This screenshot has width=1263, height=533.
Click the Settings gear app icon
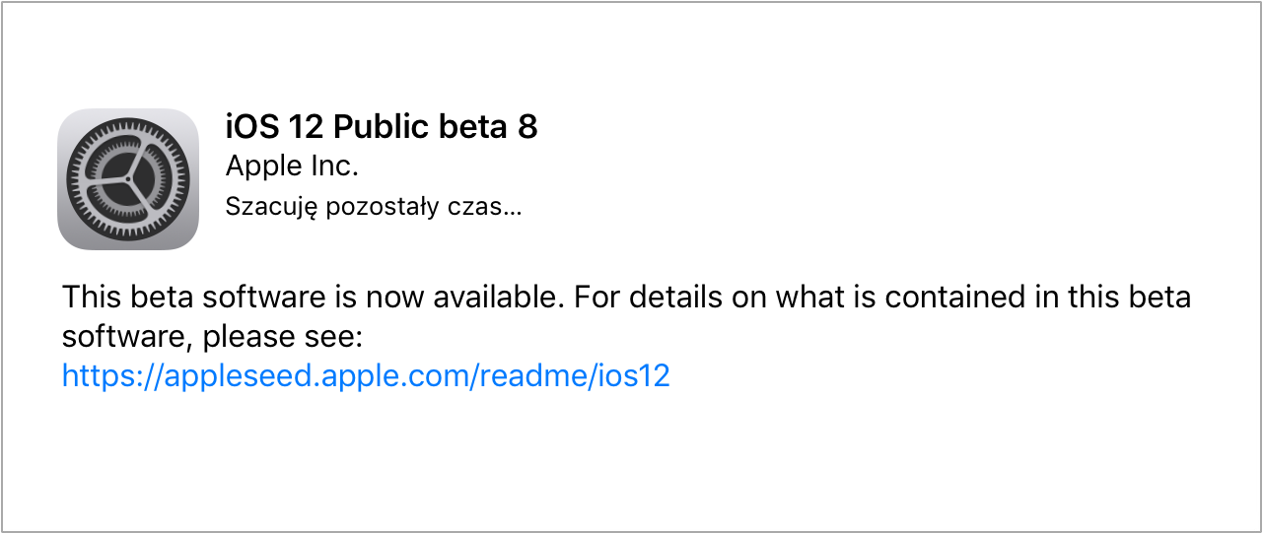pyautogui.click(x=128, y=178)
